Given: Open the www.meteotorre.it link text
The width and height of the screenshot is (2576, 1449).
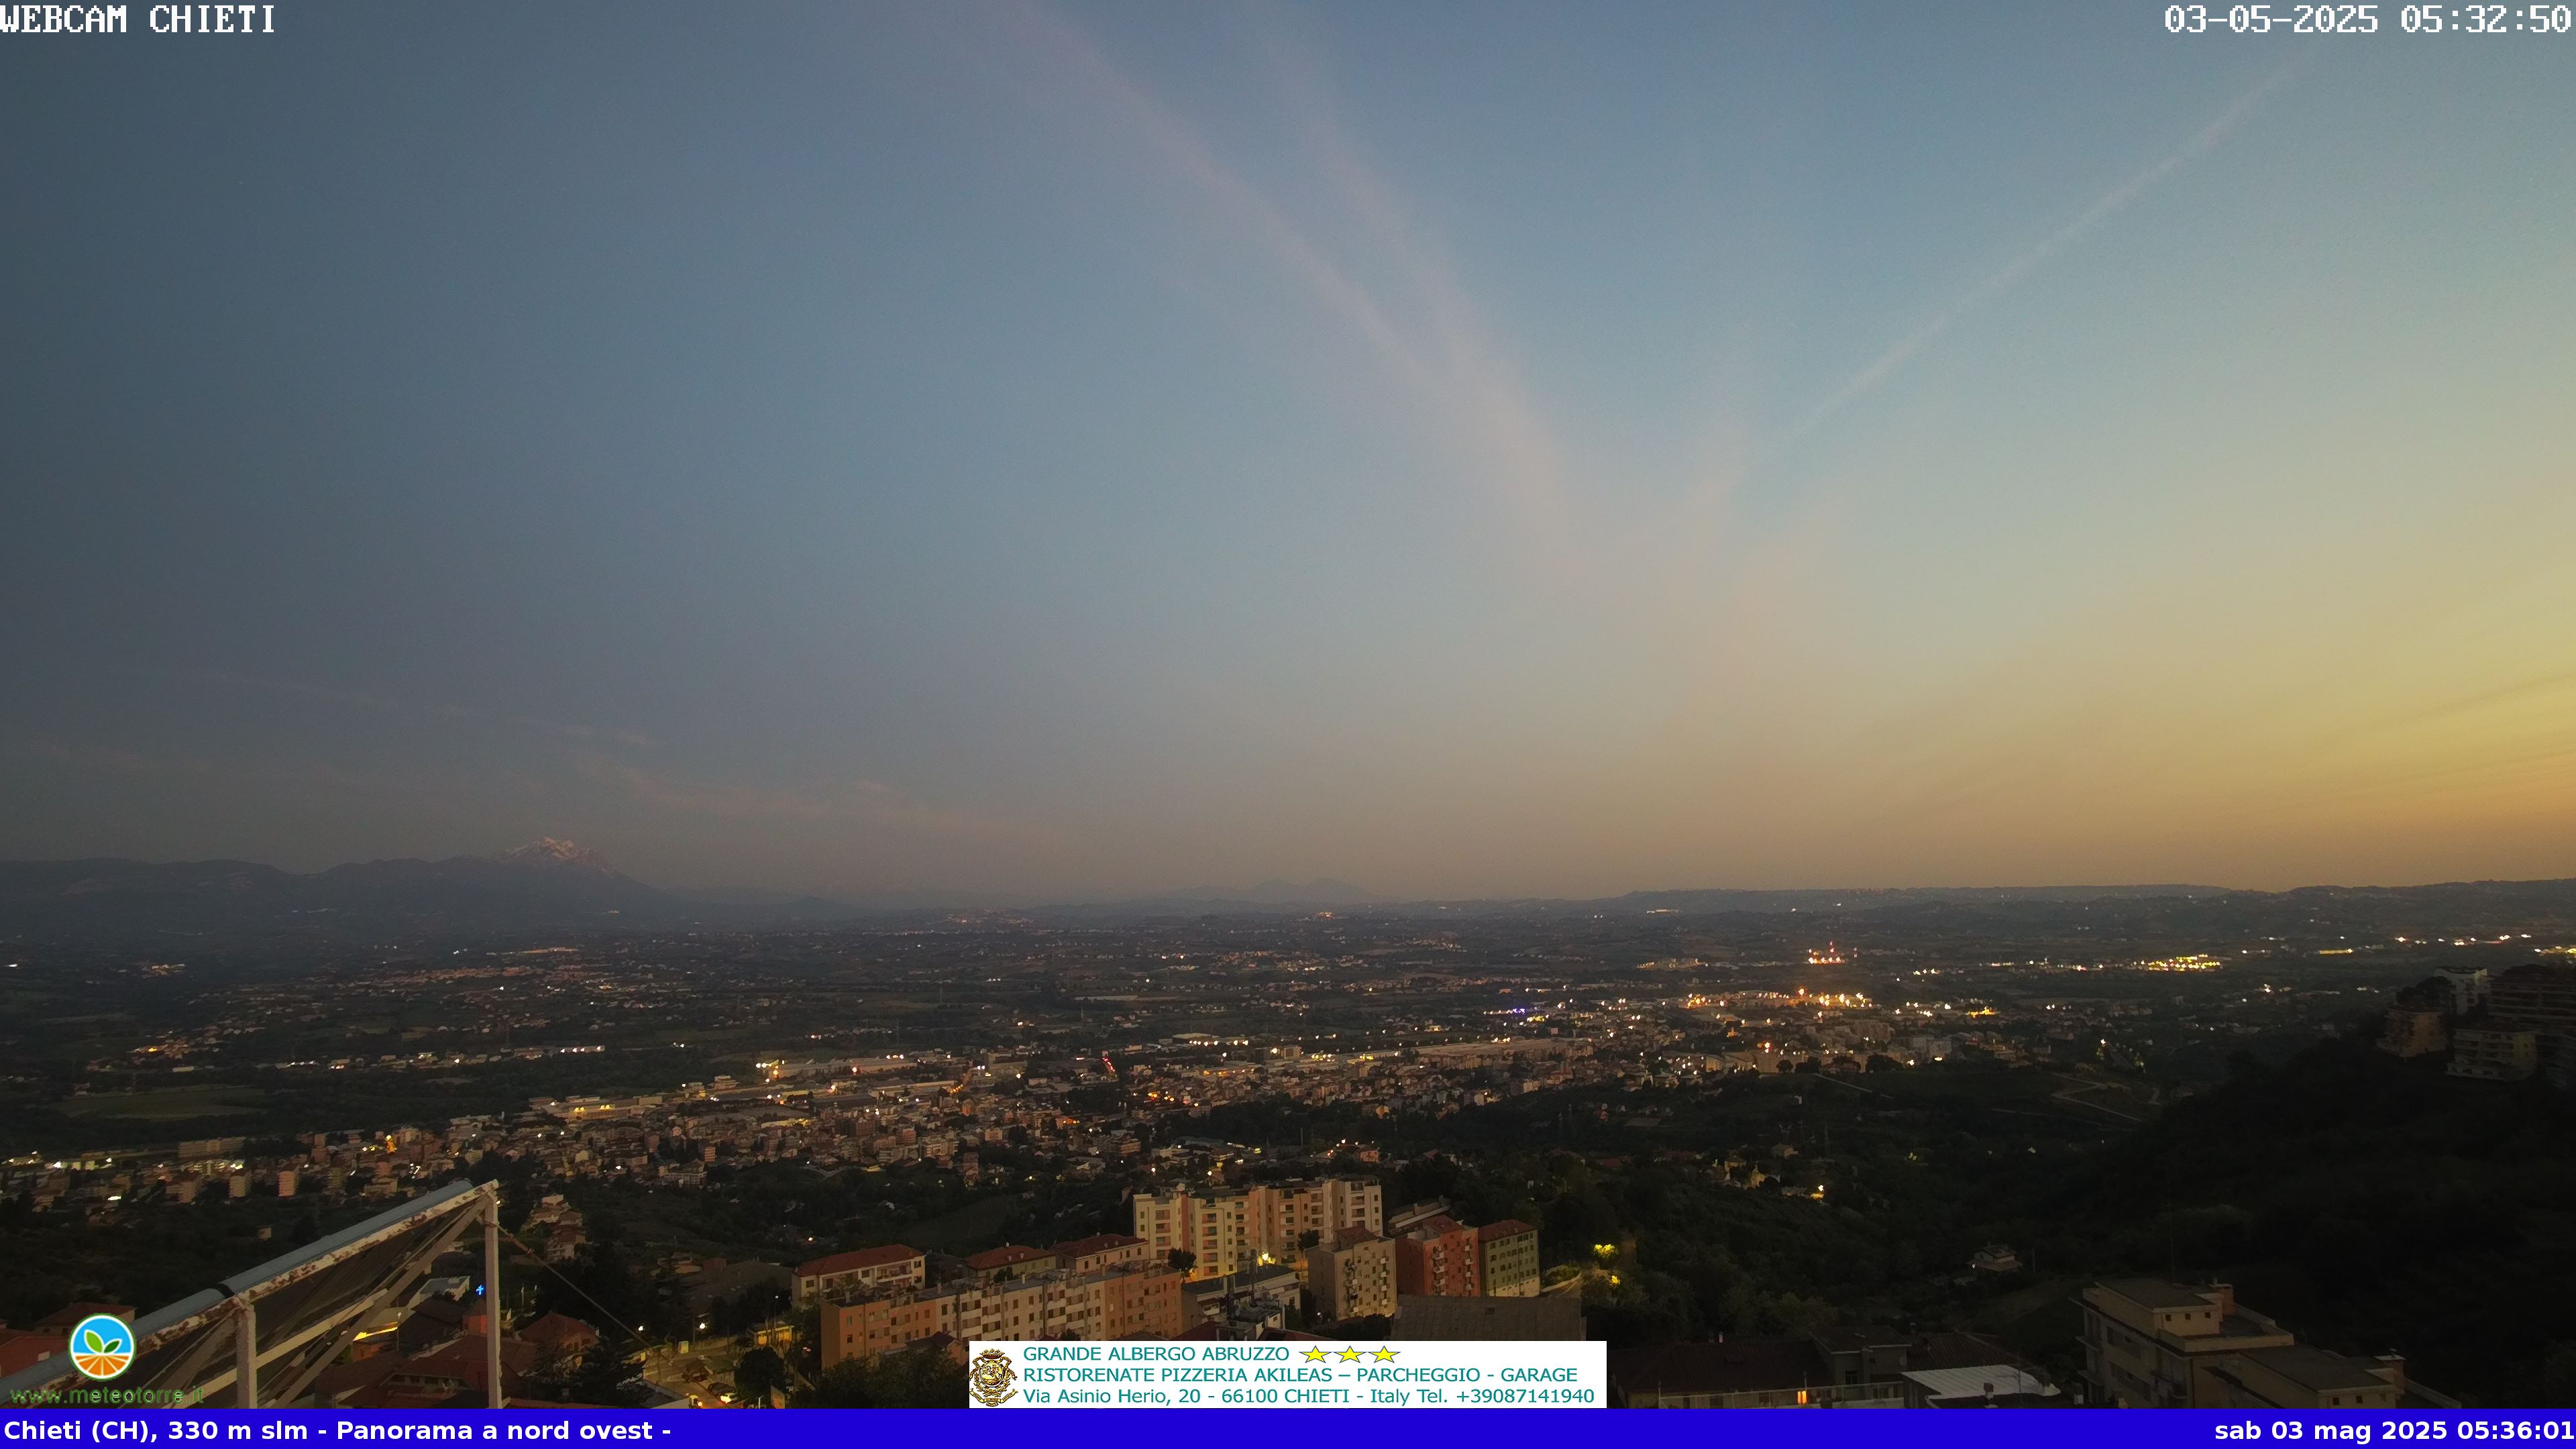Looking at the screenshot, I should [106, 1395].
